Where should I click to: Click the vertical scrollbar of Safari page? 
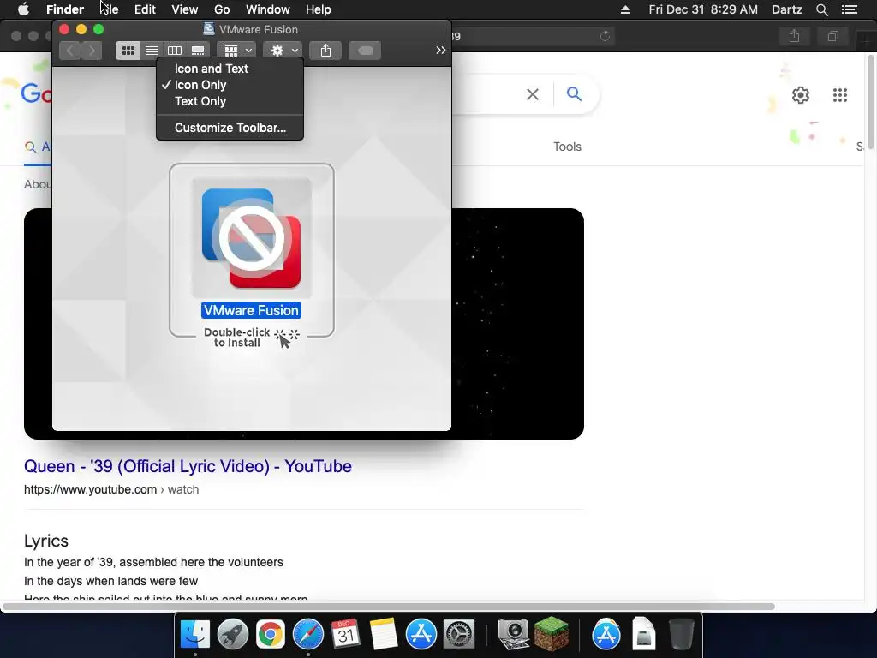(871, 101)
